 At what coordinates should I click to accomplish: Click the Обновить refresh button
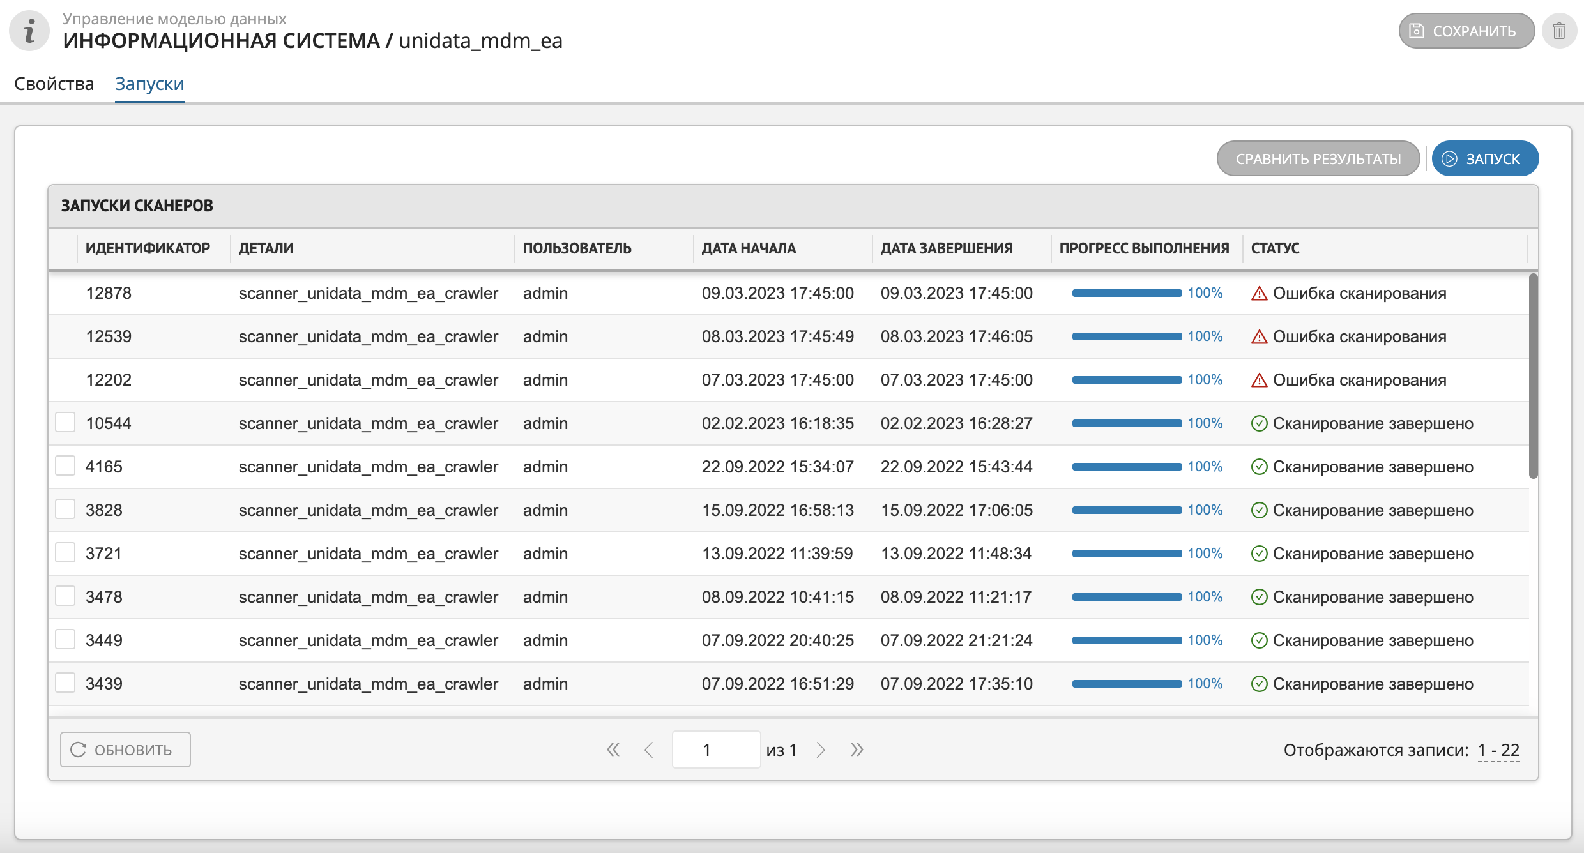(x=125, y=750)
